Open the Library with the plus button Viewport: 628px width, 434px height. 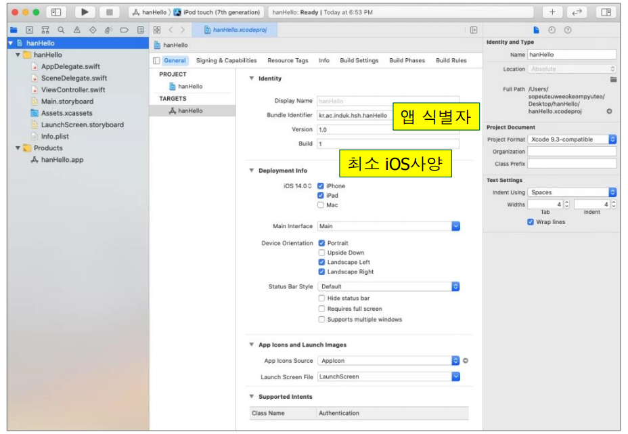552,12
